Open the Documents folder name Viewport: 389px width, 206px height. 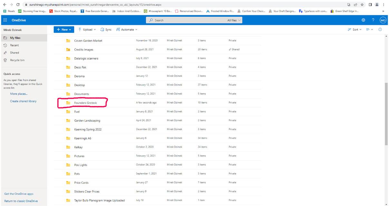(x=82, y=94)
